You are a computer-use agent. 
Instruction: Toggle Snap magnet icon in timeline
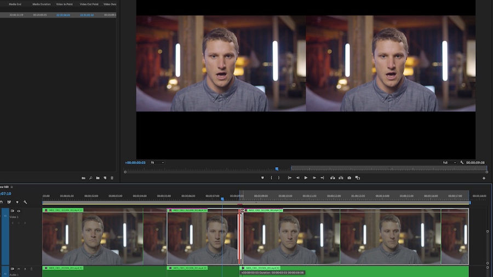pos(1,202)
